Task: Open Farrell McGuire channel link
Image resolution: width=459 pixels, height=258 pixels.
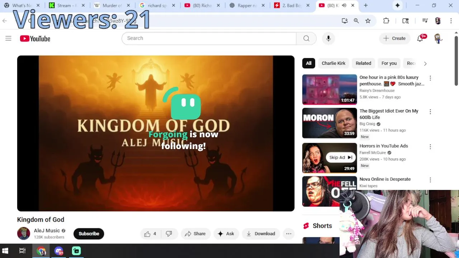Action: pos(373,153)
